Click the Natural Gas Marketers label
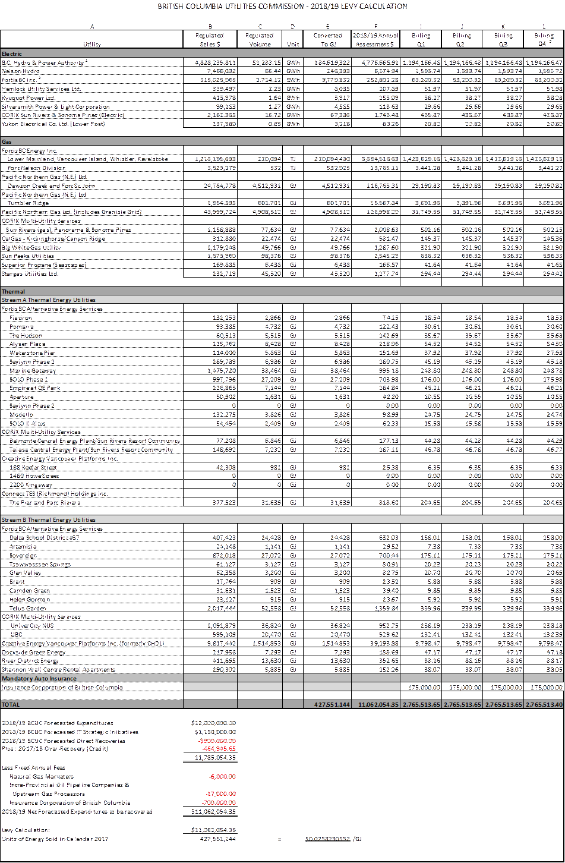The width and height of the screenshot is (565, 863). tap(42, 776)
